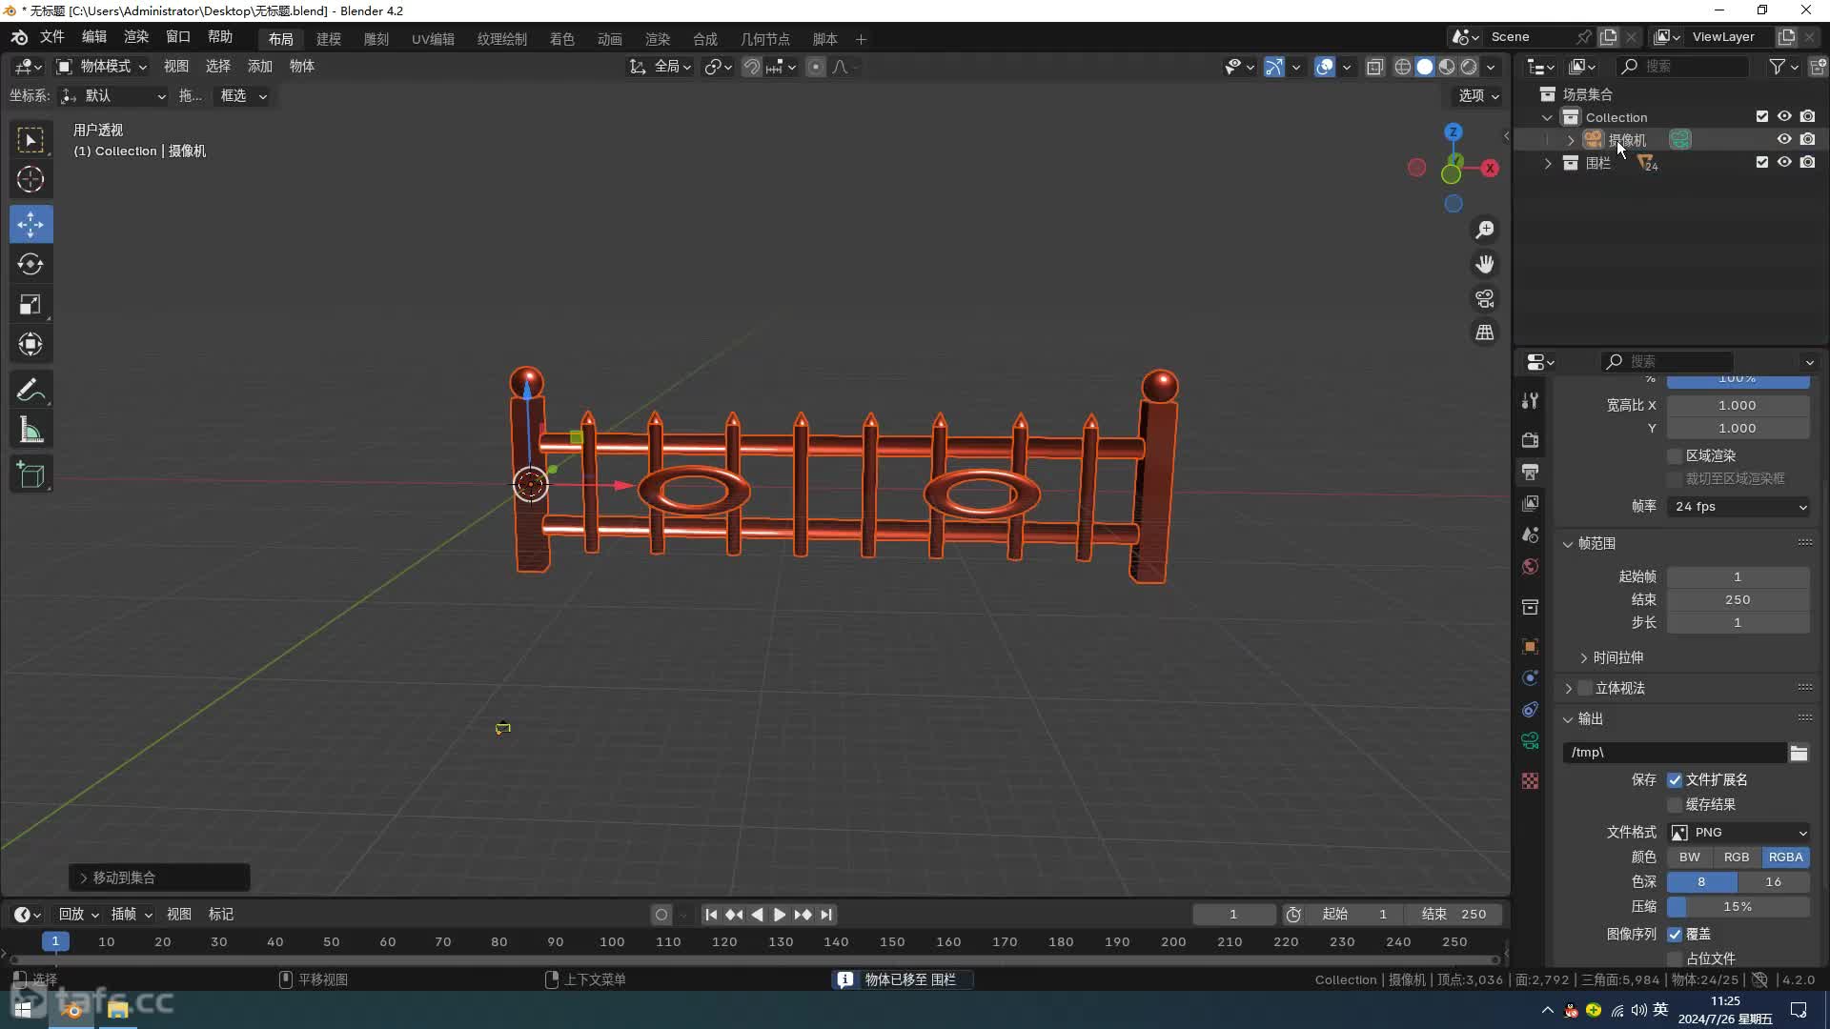Open the Render properties tab
Viewport: 1830px width, 1029px height.
coord(1530,440)
